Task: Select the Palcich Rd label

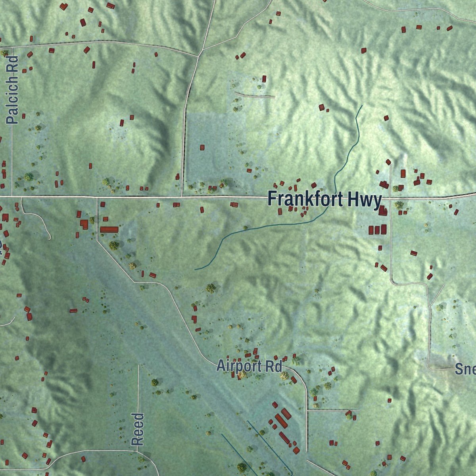Action: pos(13,90)
